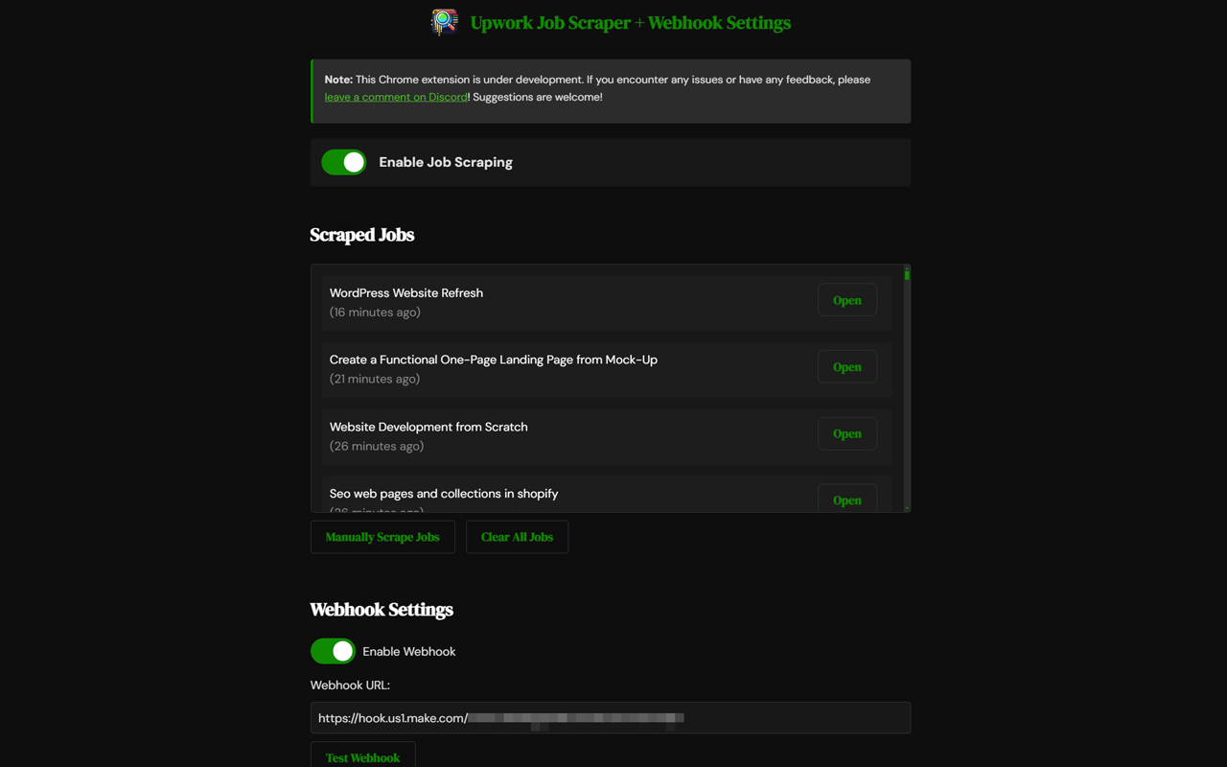Open the One-Page Landing Page job
Viewport: 1227px width, 767px height.
[x=847, y=367]
